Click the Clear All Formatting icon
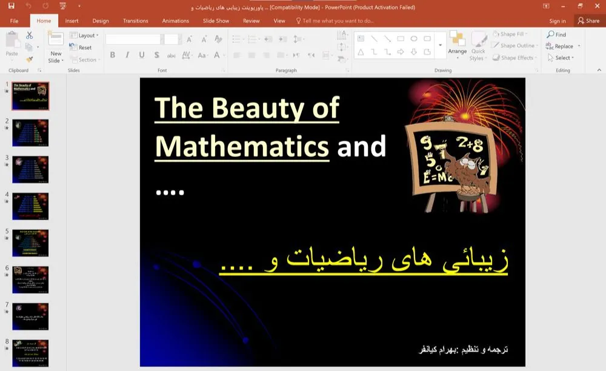The image size is (606, 371). click(x=218, y=39)
